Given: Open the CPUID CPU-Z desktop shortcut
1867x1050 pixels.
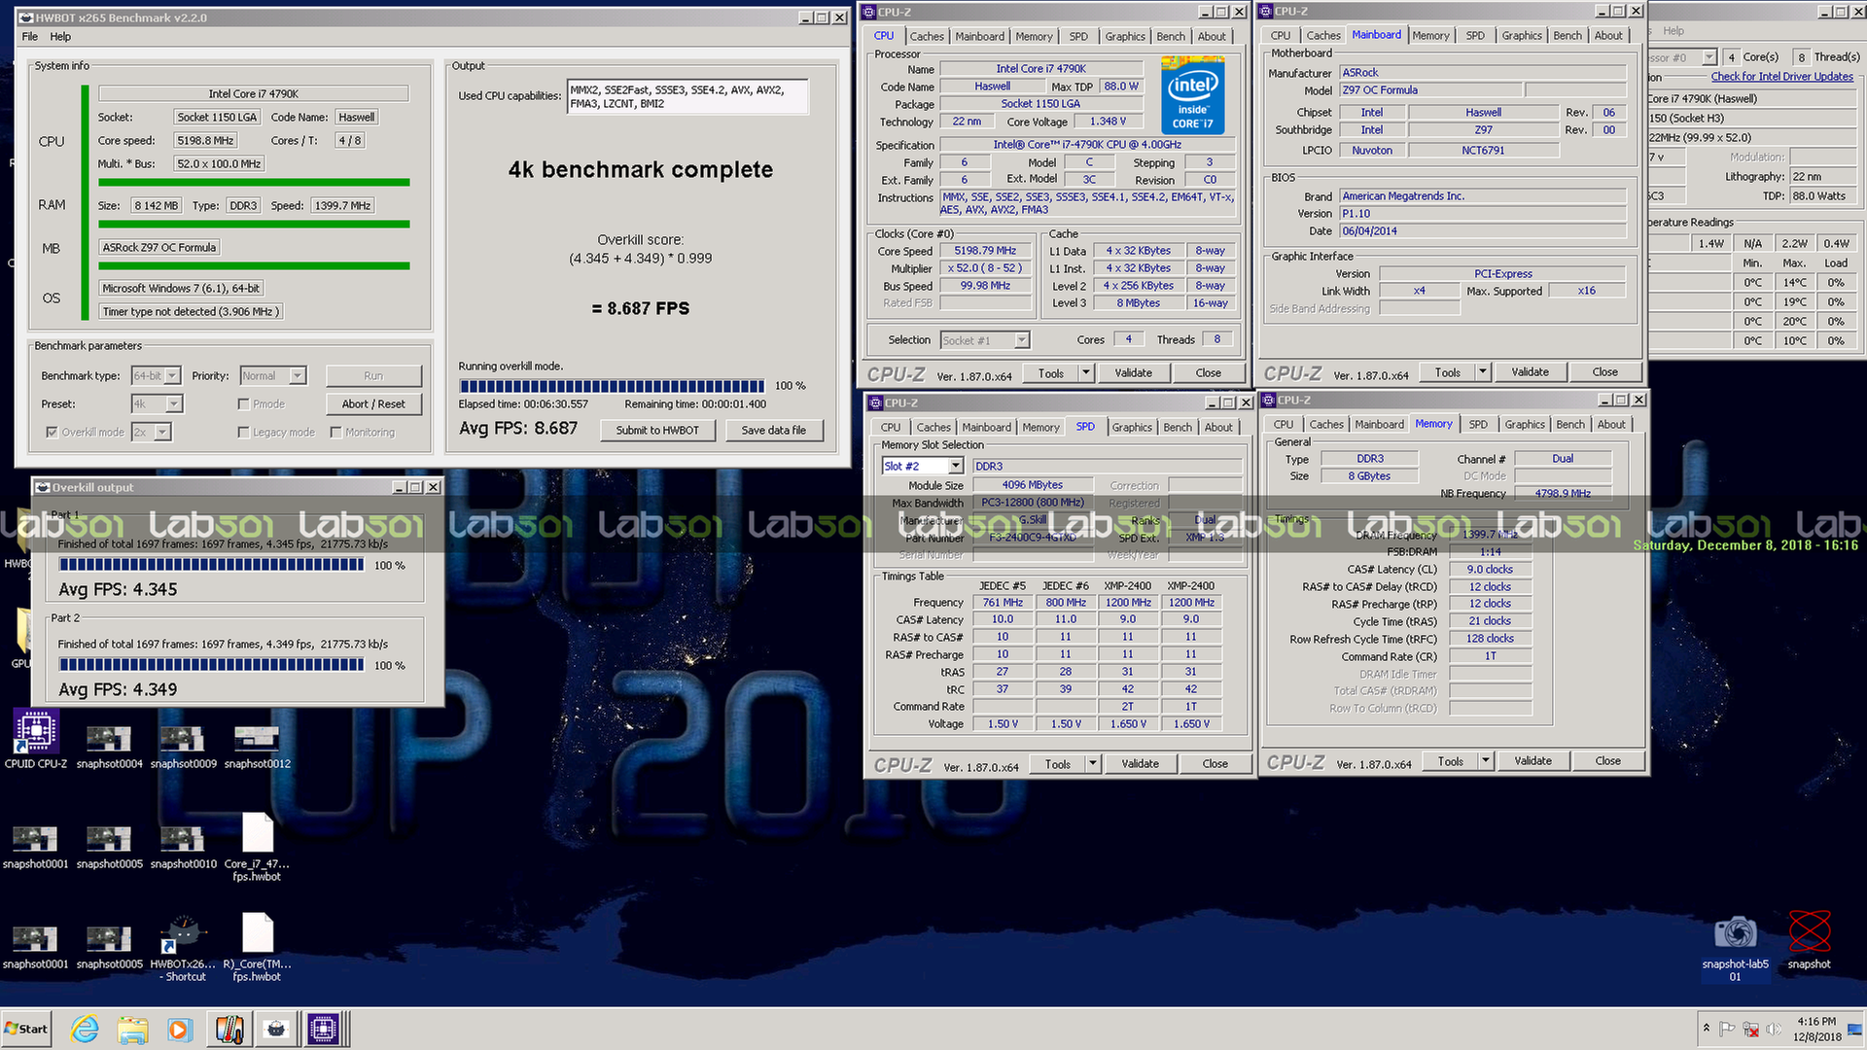Looking at the screenshot, I should 36,739.
